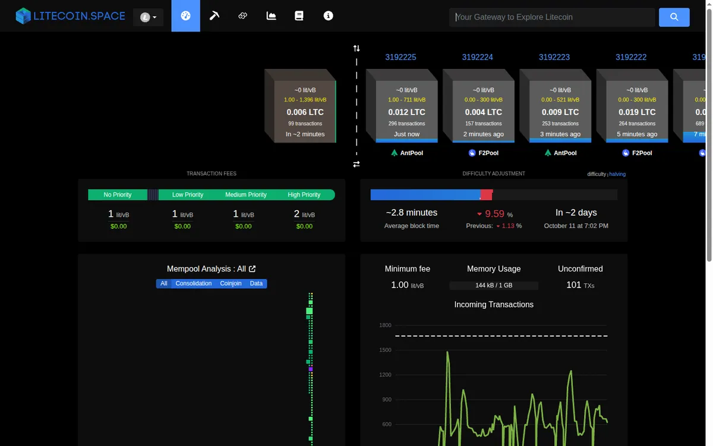Open the Mining pickaxe icon
Viewport: 713px width, 446px height.
coord(214,16)
